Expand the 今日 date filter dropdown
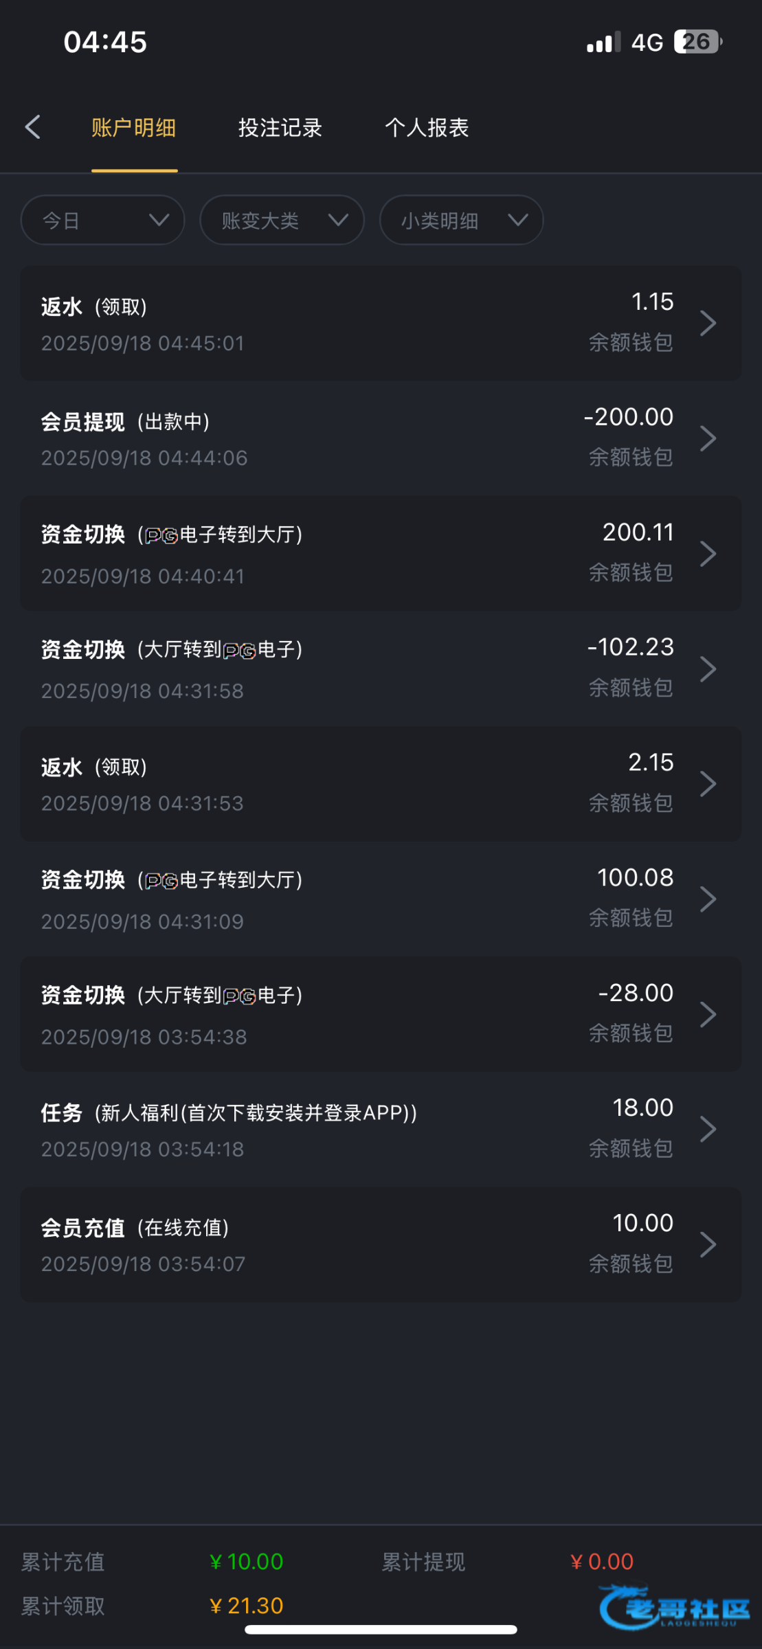This screenshot has height=1649, width=762. [x=103, y=221]
